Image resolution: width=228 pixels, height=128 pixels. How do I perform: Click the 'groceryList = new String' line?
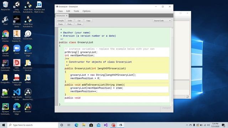click(103, 75)
